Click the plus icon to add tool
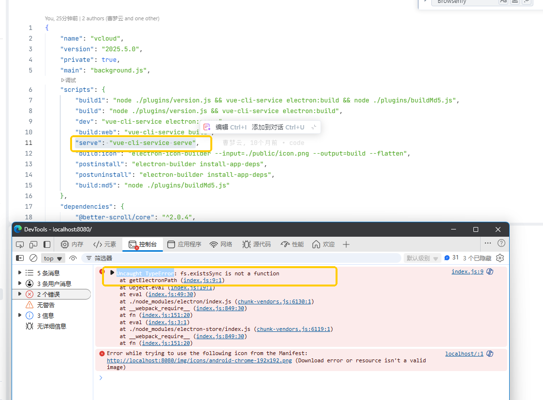 (x=346, y=244)
